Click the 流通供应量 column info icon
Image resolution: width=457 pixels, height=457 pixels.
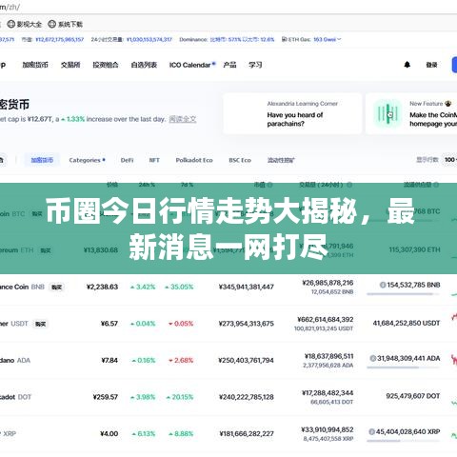coord(436,185)
